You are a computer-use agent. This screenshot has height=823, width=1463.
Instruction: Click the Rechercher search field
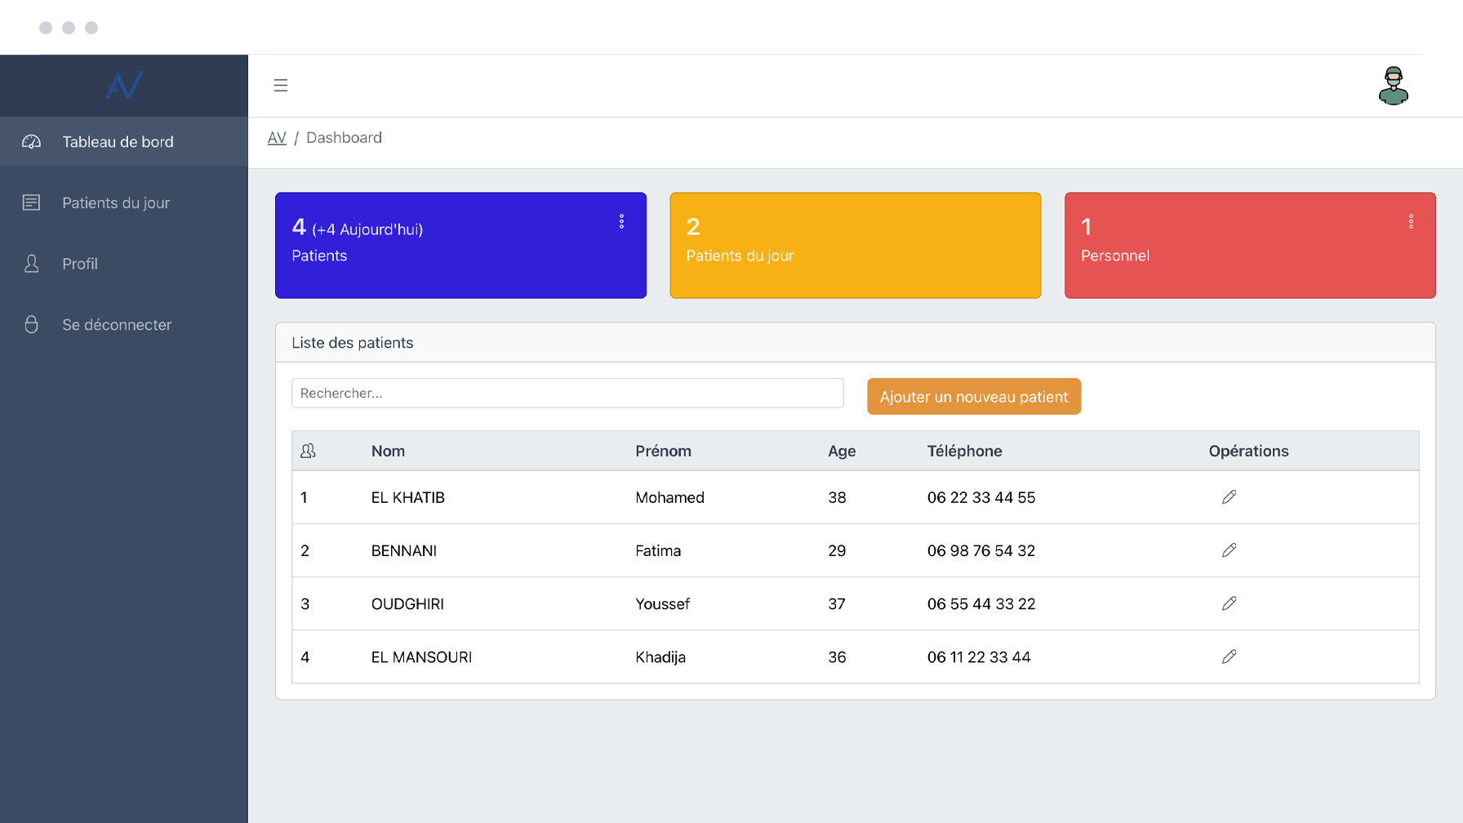pyautogui.click(x=567, y=393)
